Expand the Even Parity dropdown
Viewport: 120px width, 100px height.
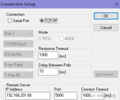(x=18, y=65)
